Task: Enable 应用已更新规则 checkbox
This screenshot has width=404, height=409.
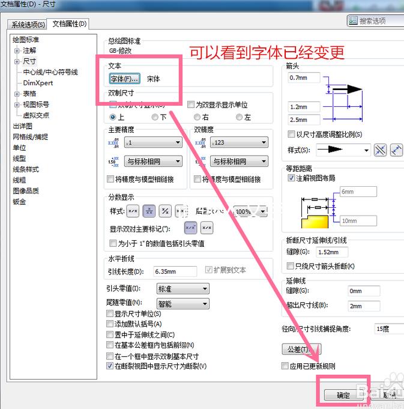Action: tap(285, 366)
